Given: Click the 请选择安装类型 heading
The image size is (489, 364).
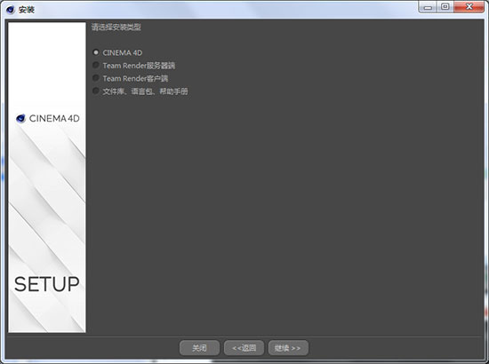Looking at the screenshot, I should [x=116, y=28].
